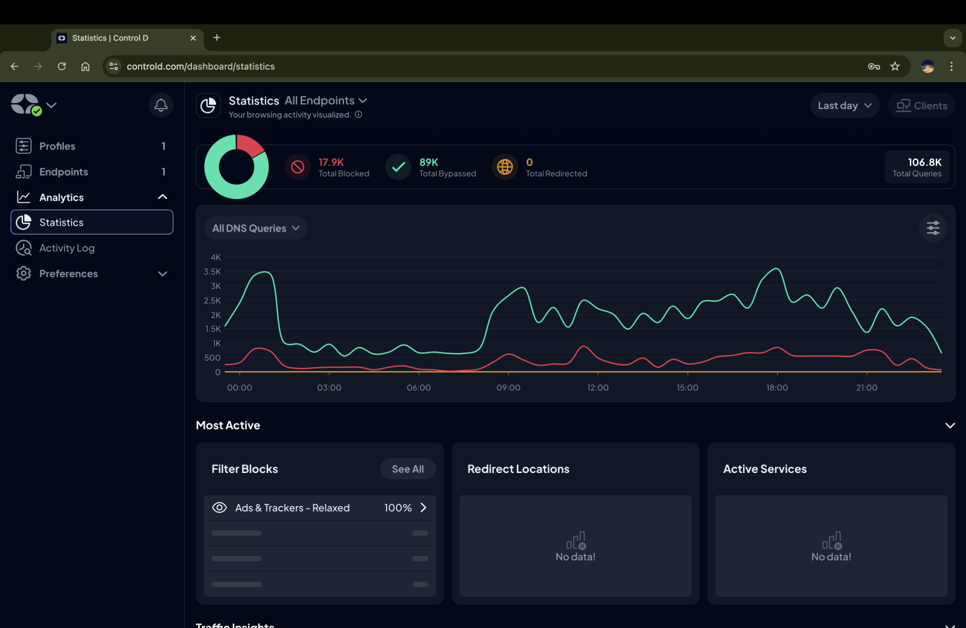Open the account dropdown next to the logo
Image resolution: width=966 pixels, height=628 pixels.
[51, 105]
